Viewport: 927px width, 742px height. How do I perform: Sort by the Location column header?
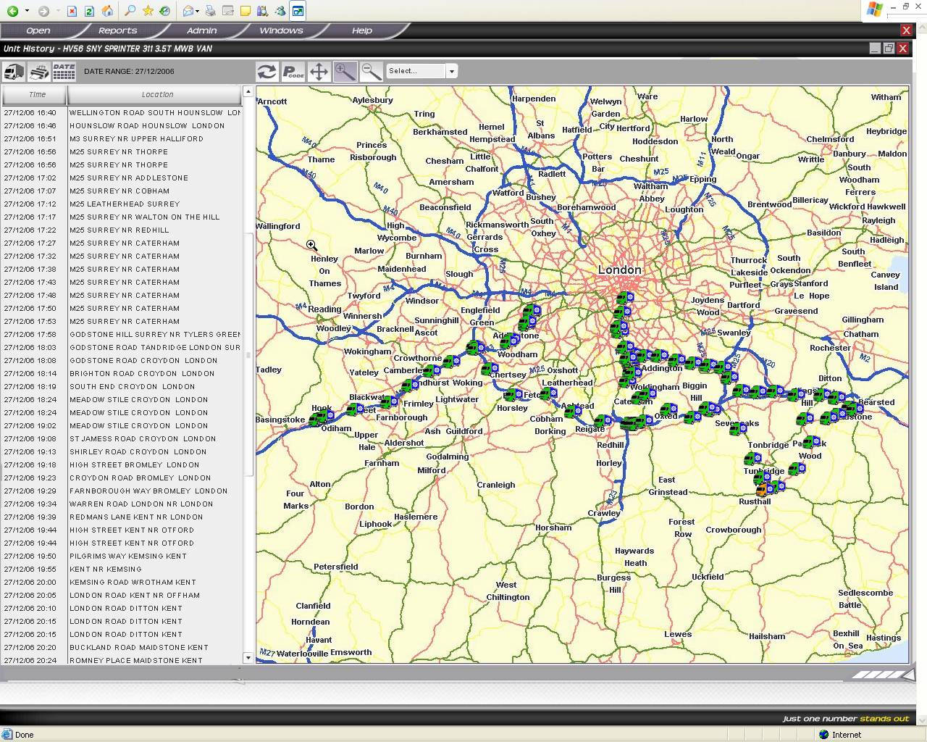coord(156,94)
